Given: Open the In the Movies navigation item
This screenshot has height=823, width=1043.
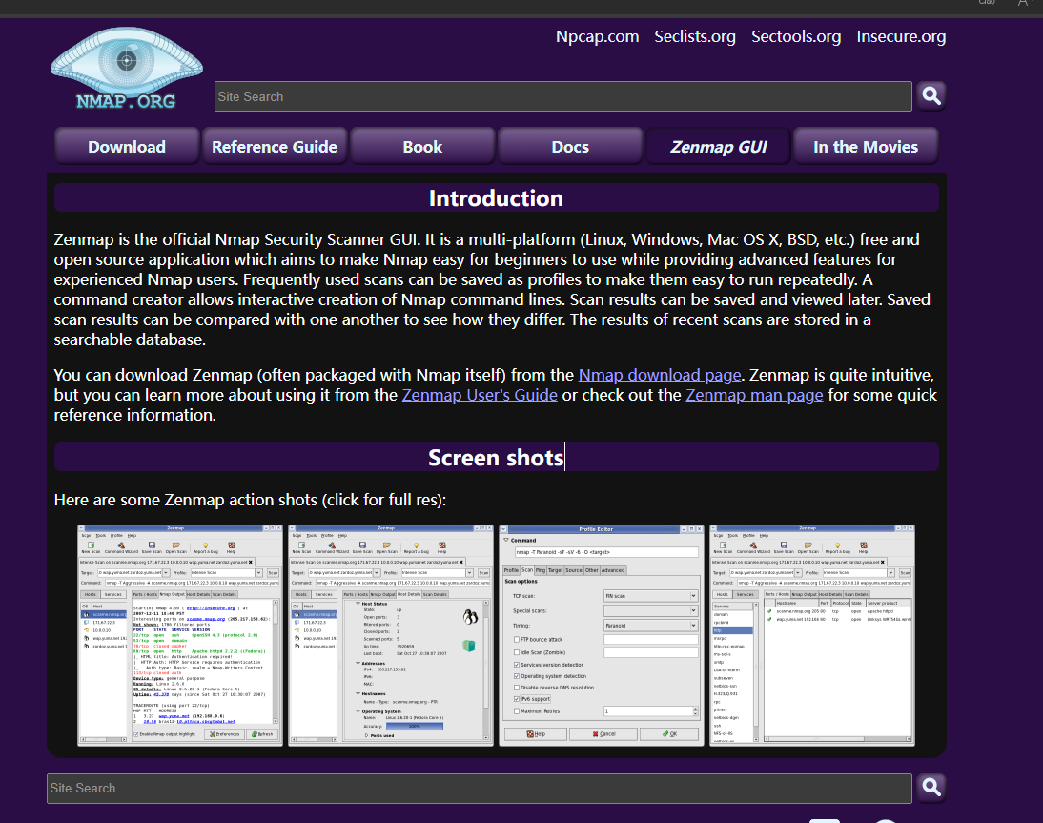Looking at the screenshot, I should pos(866,146).
